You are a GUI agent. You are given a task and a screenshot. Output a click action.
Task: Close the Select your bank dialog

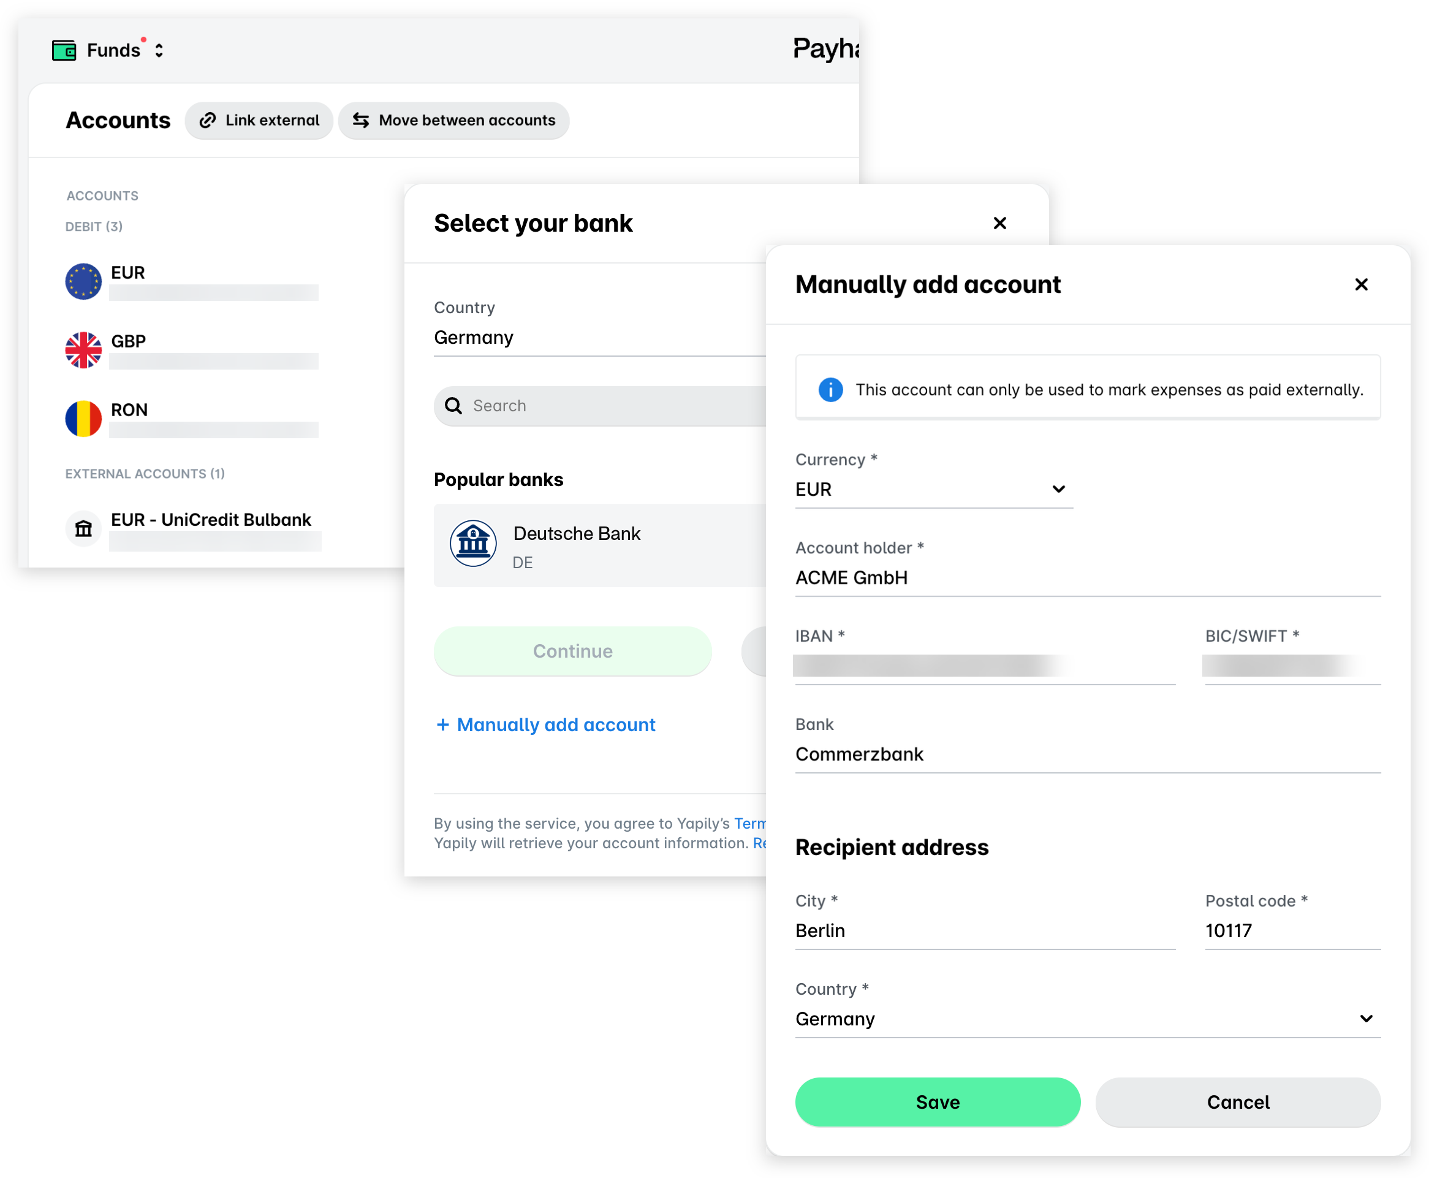point(999,222)
